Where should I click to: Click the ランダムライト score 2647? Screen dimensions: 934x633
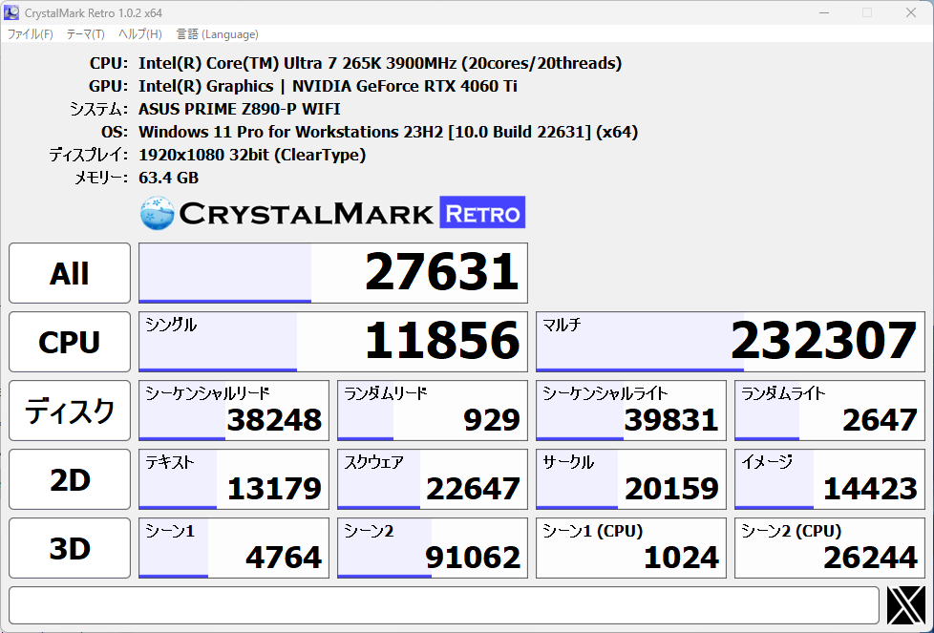tap(830, 411)
